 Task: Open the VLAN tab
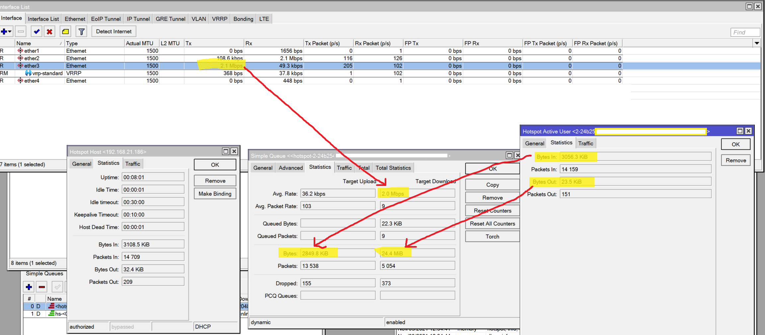click(199, 19)
